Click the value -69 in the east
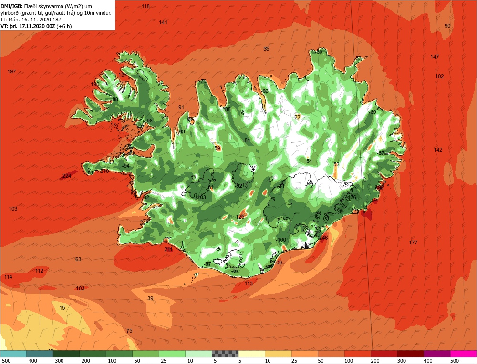This screenshot has height=364, width=477. (373, 112)
